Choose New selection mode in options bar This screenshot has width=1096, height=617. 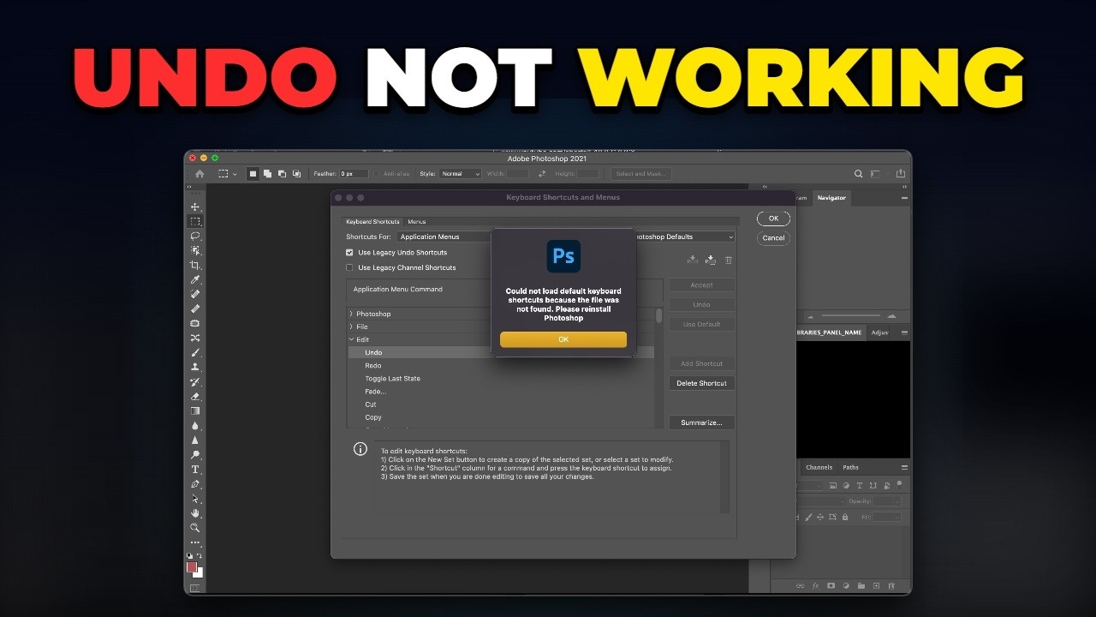click(253, 174)
